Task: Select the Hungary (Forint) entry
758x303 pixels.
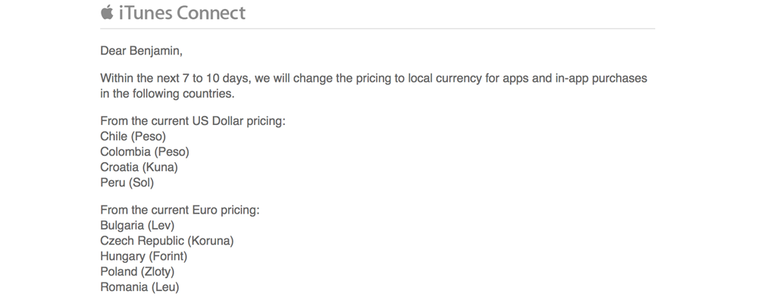Action: (143, 256)
